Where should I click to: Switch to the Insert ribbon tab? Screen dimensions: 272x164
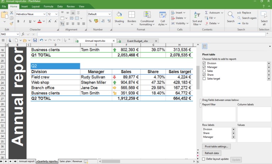[25, 6]
